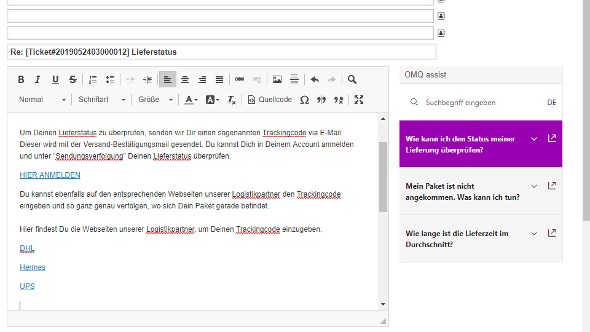The image size is (590, 332).
Task: Click the middle empty recipient field
Action: pyautogui.click(x=220, y=16)
